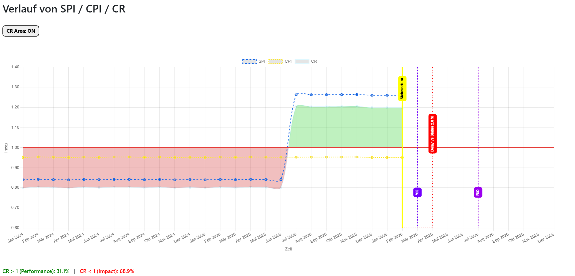Screen dimensions: 575x276
Task: Click the CR < 1 (Impact) summary text
Action: pos(107,271)
